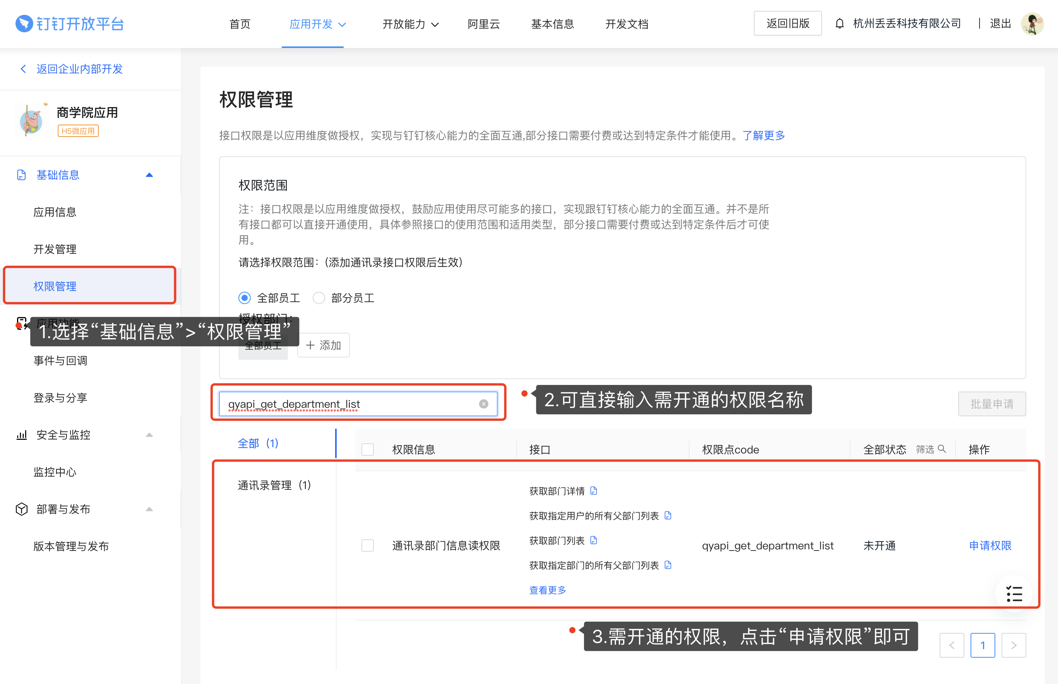Click the floating checklist icon button
This screenshot has width=1058, height=684.
pyautogui.click(x=1014, y=594)
